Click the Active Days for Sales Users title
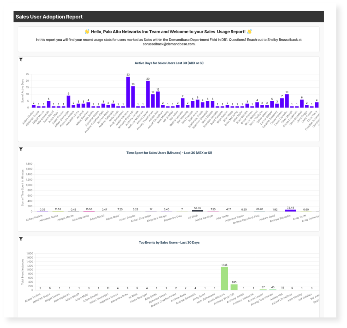 (x=169, y=63)
